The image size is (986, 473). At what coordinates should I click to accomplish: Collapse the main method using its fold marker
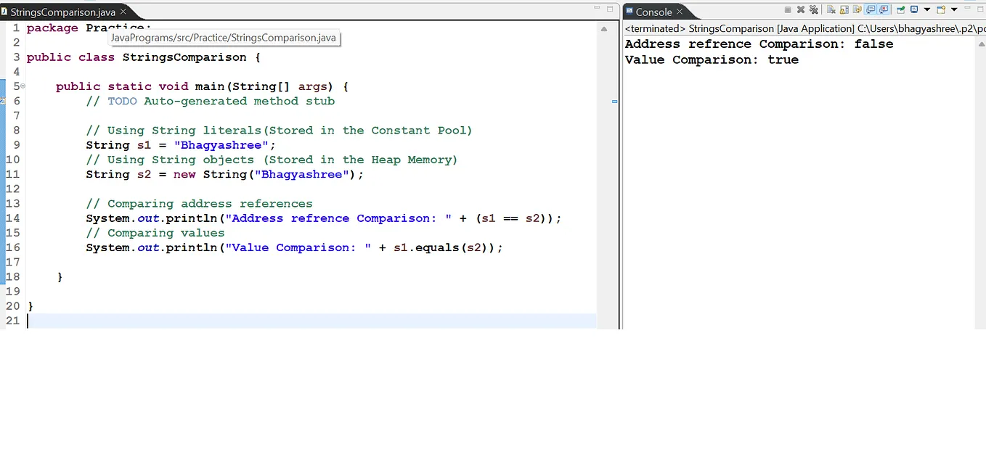[x=21, y=86]
